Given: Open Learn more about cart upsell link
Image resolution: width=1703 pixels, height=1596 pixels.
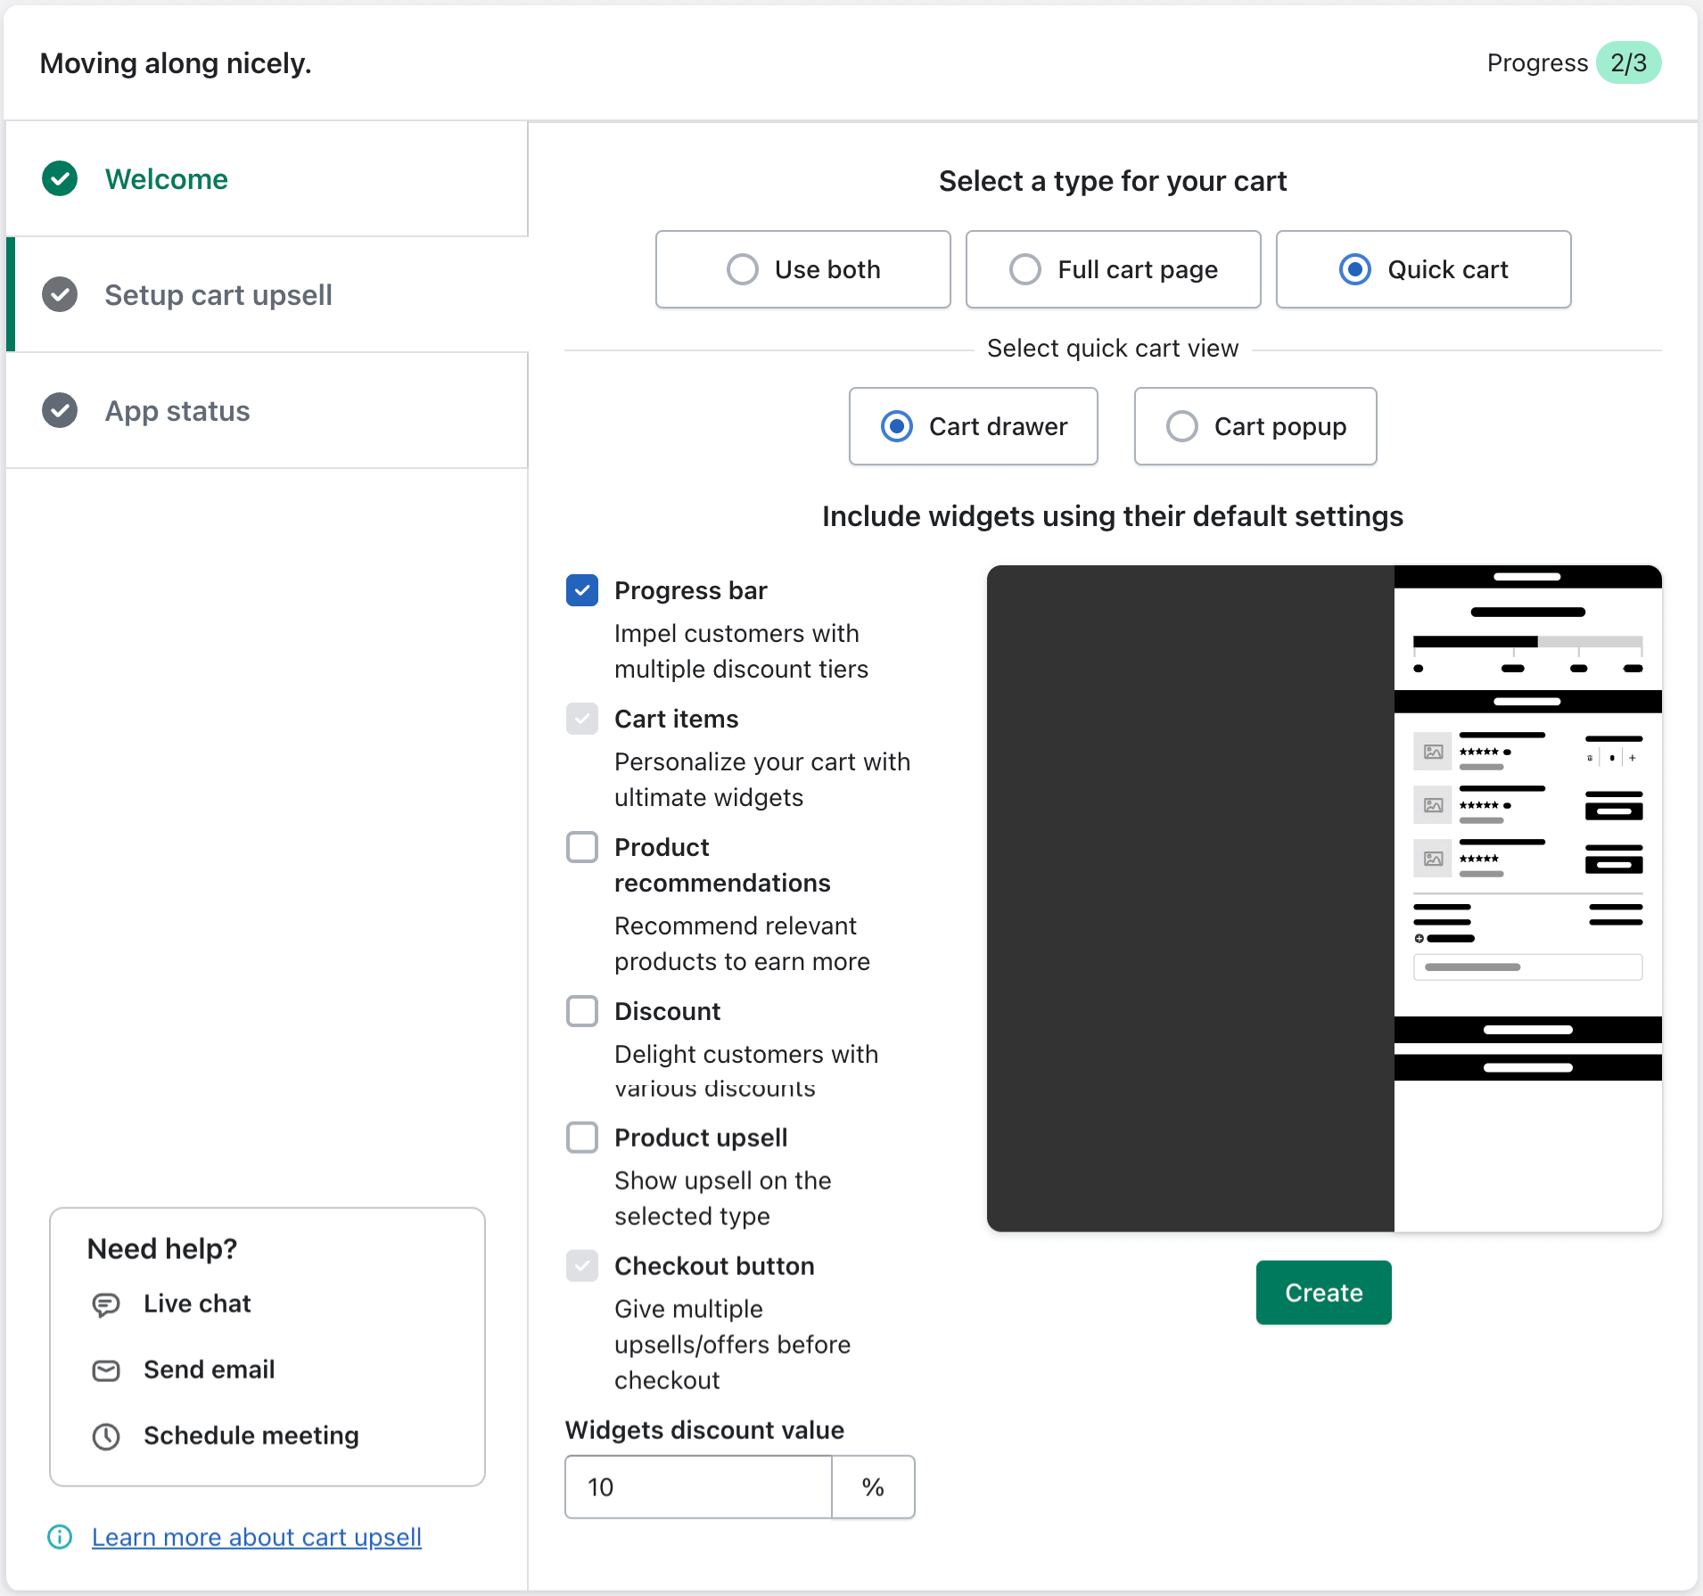Looking at the screenshot, I should click(x=257, y=1537).
